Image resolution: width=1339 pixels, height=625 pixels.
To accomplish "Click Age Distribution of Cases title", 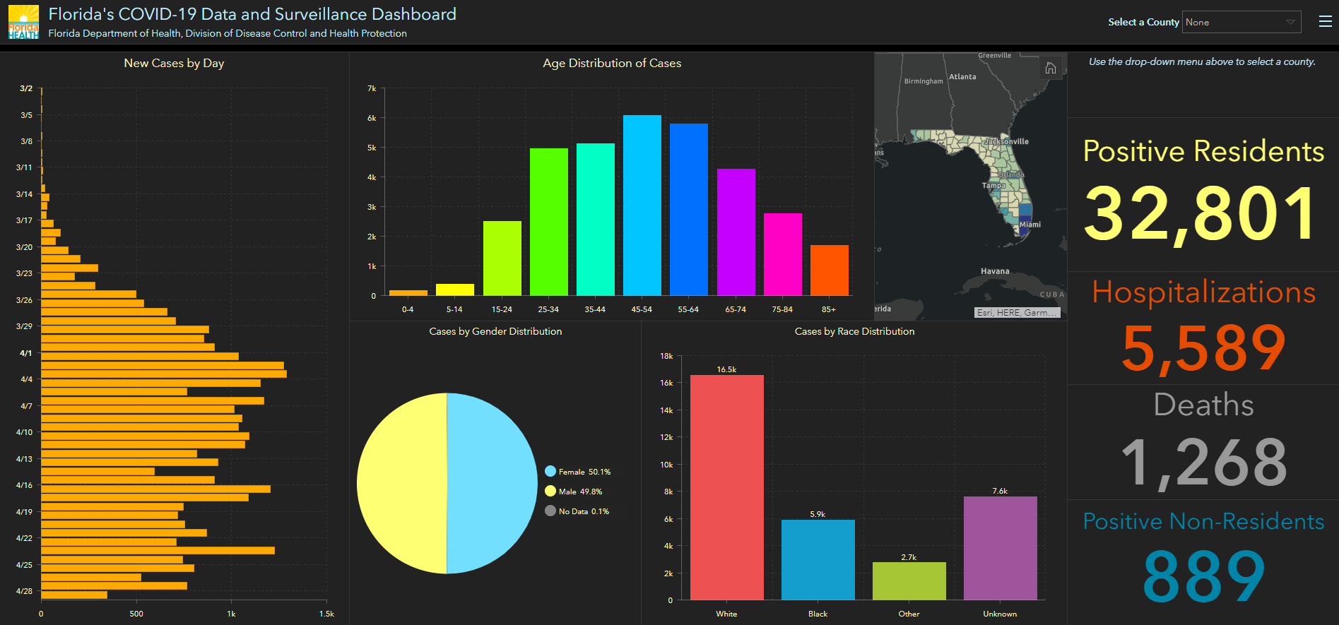I will (612, 63).
